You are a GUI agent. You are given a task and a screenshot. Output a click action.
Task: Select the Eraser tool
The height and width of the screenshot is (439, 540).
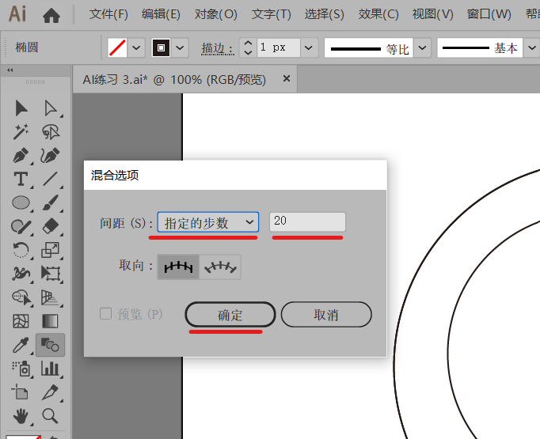coord(51,226)
